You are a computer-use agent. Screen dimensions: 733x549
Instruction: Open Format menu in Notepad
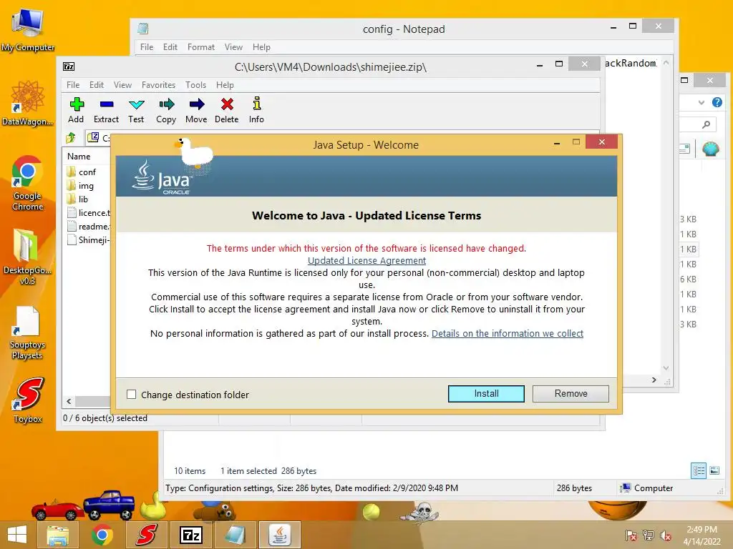201,47
